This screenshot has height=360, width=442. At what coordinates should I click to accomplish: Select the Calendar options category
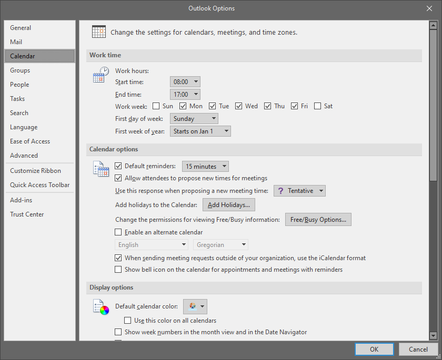click(x=39, y=56)
